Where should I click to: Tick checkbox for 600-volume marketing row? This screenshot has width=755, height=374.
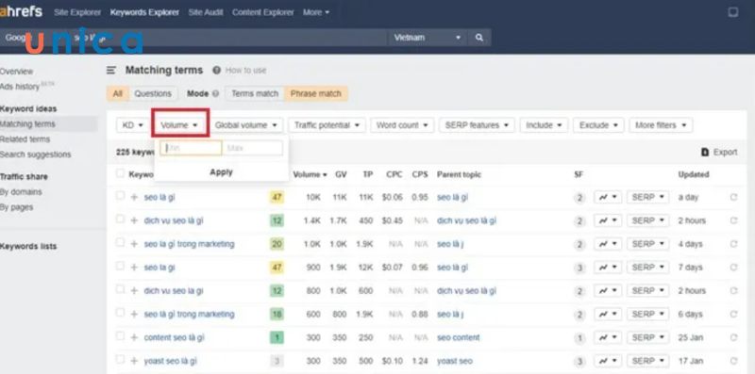tap(120, 313)
